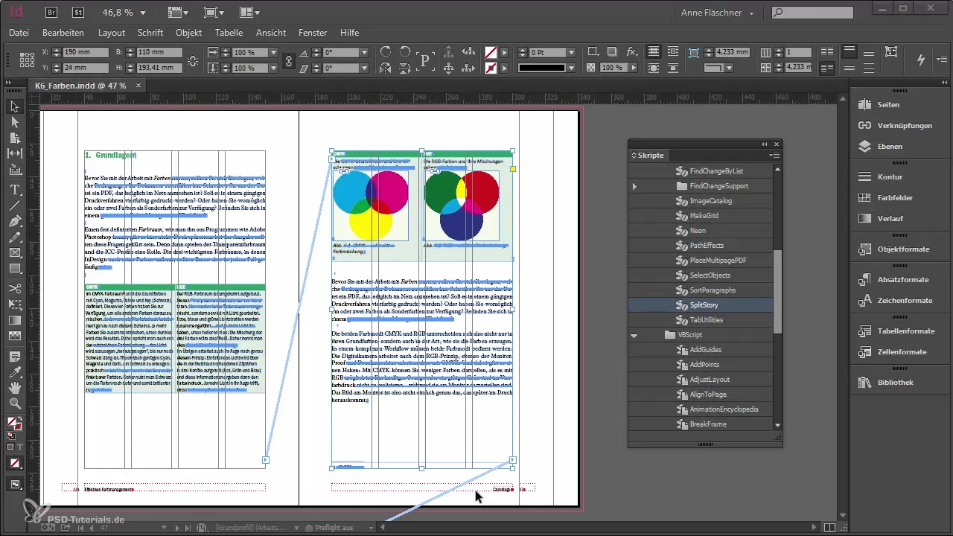
Task: Open the Seiten panel
Action: (x=887, y=105)
